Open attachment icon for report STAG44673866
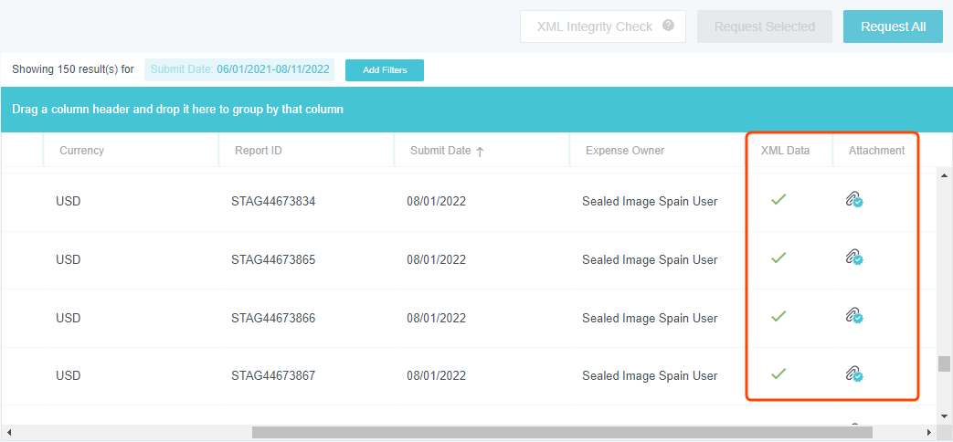 click(853, 316)
